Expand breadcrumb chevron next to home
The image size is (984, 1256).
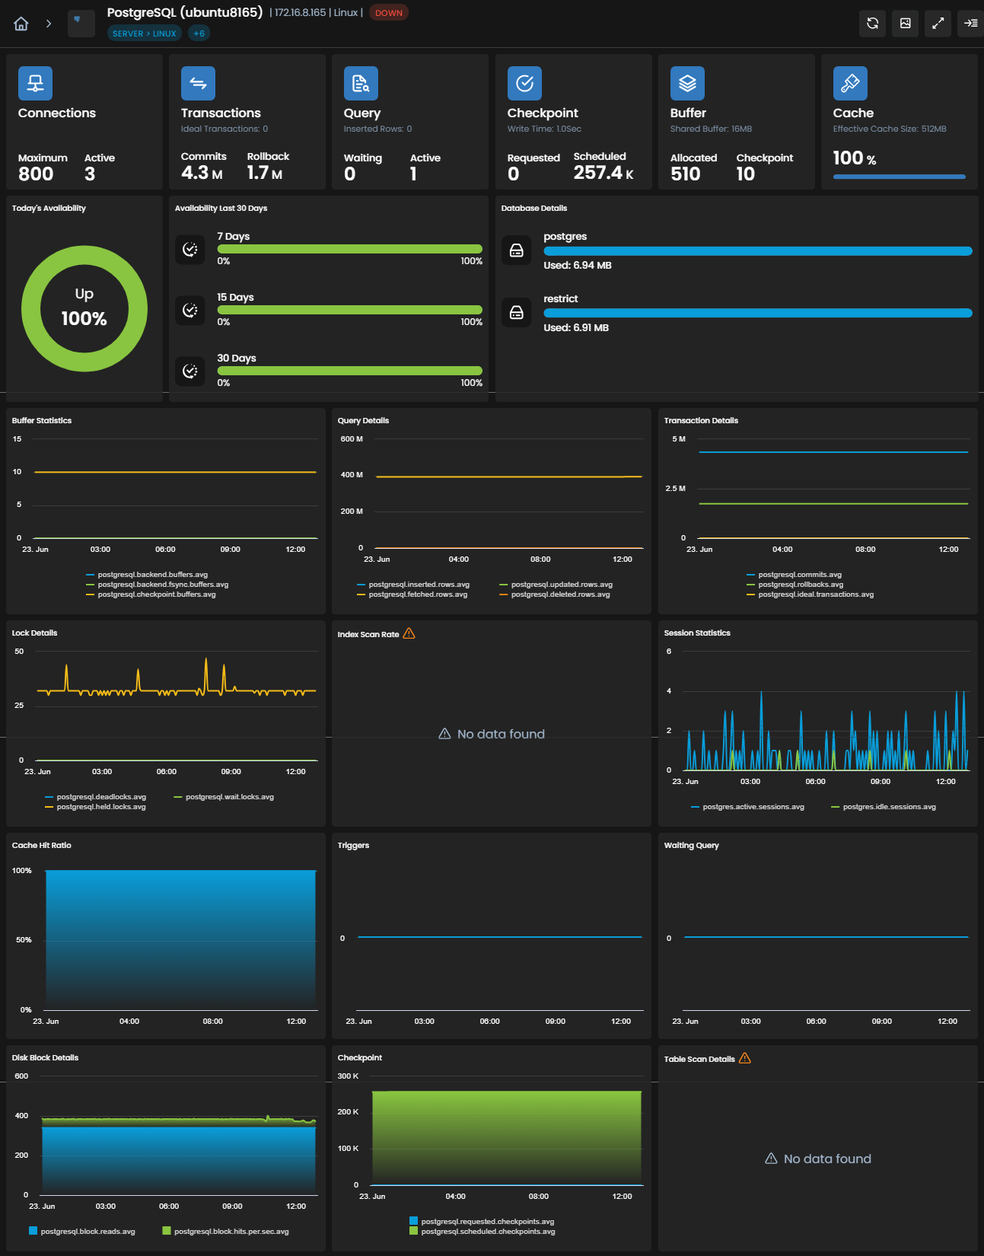49,24
